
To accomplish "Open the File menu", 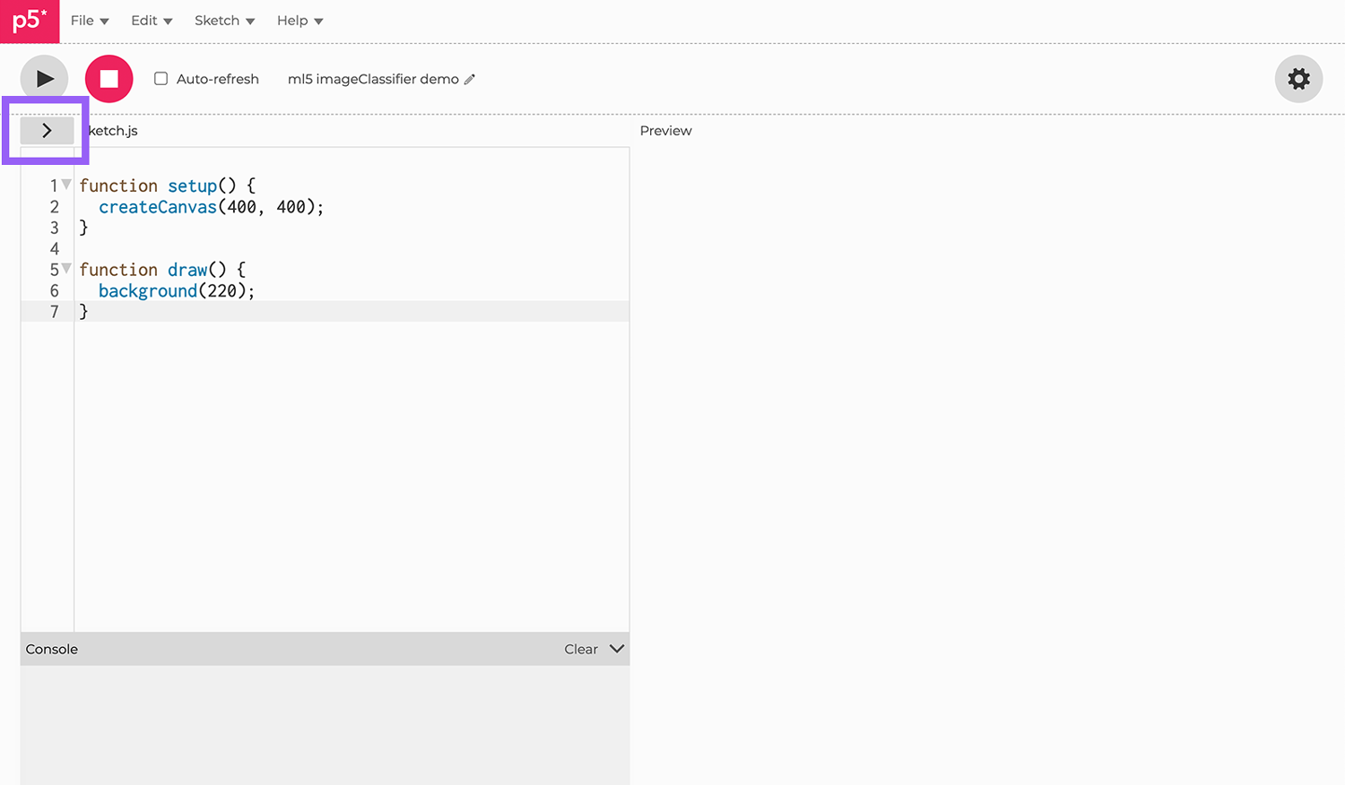I will [x=89, y=21].
